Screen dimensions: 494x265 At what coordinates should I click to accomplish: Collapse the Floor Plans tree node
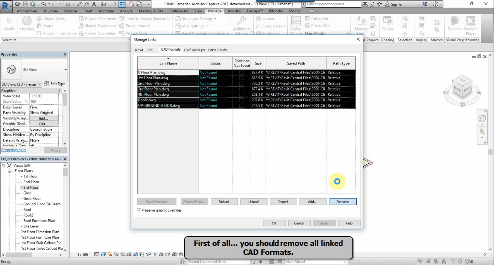9,171
